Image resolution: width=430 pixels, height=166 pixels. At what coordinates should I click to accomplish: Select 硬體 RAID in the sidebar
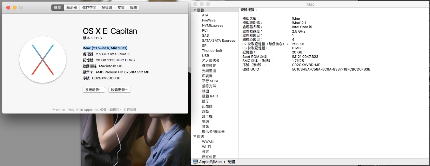pyautogui.click(x=210, y=96)
